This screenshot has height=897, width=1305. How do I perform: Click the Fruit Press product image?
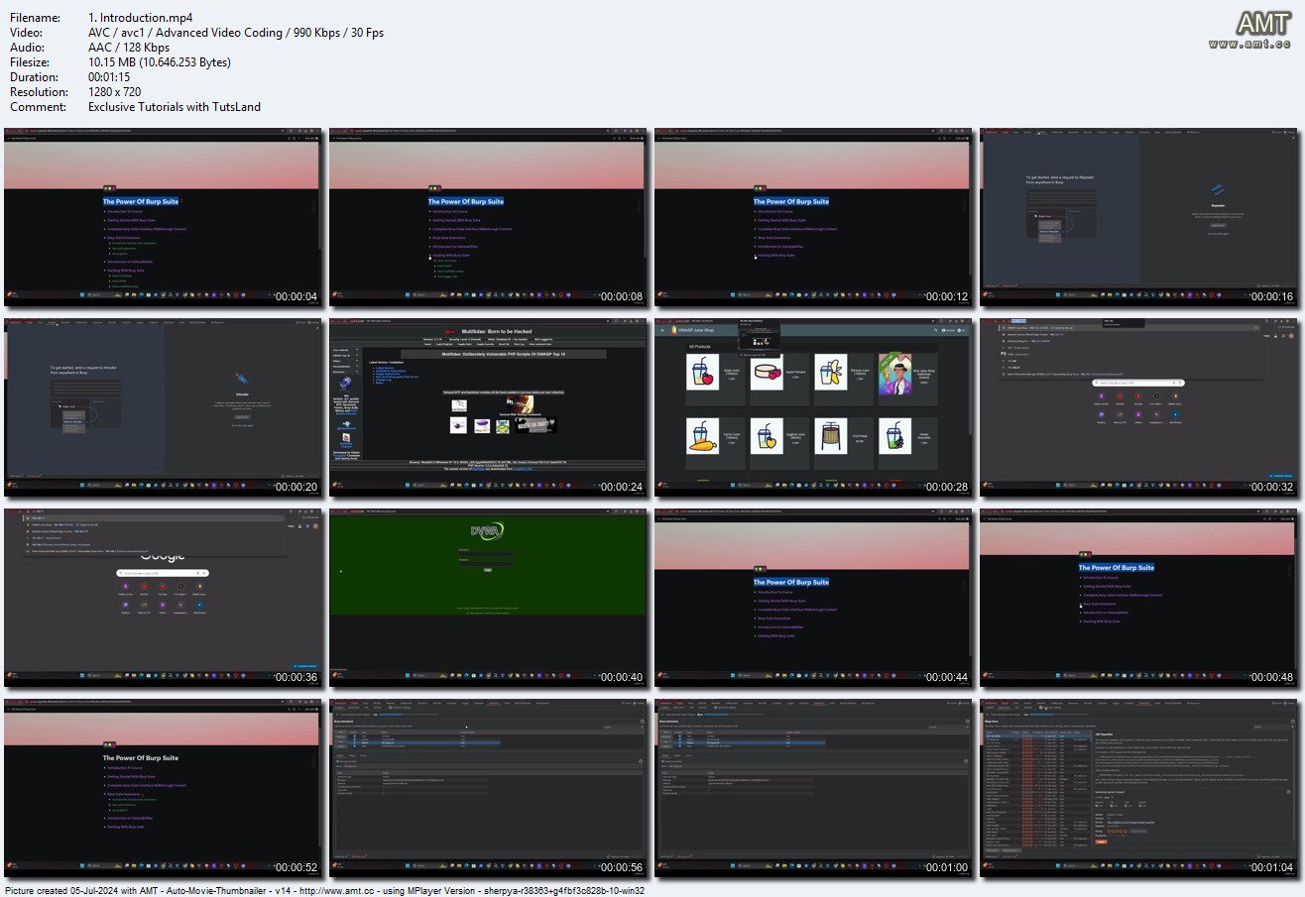(830, 436)
